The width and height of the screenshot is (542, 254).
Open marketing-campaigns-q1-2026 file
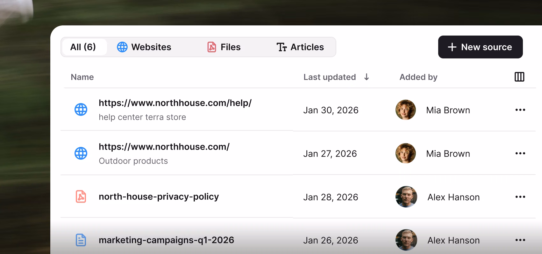point(166,240)
